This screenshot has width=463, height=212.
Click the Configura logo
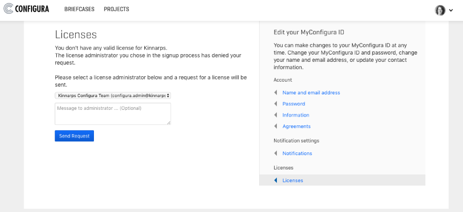(26, 9)
